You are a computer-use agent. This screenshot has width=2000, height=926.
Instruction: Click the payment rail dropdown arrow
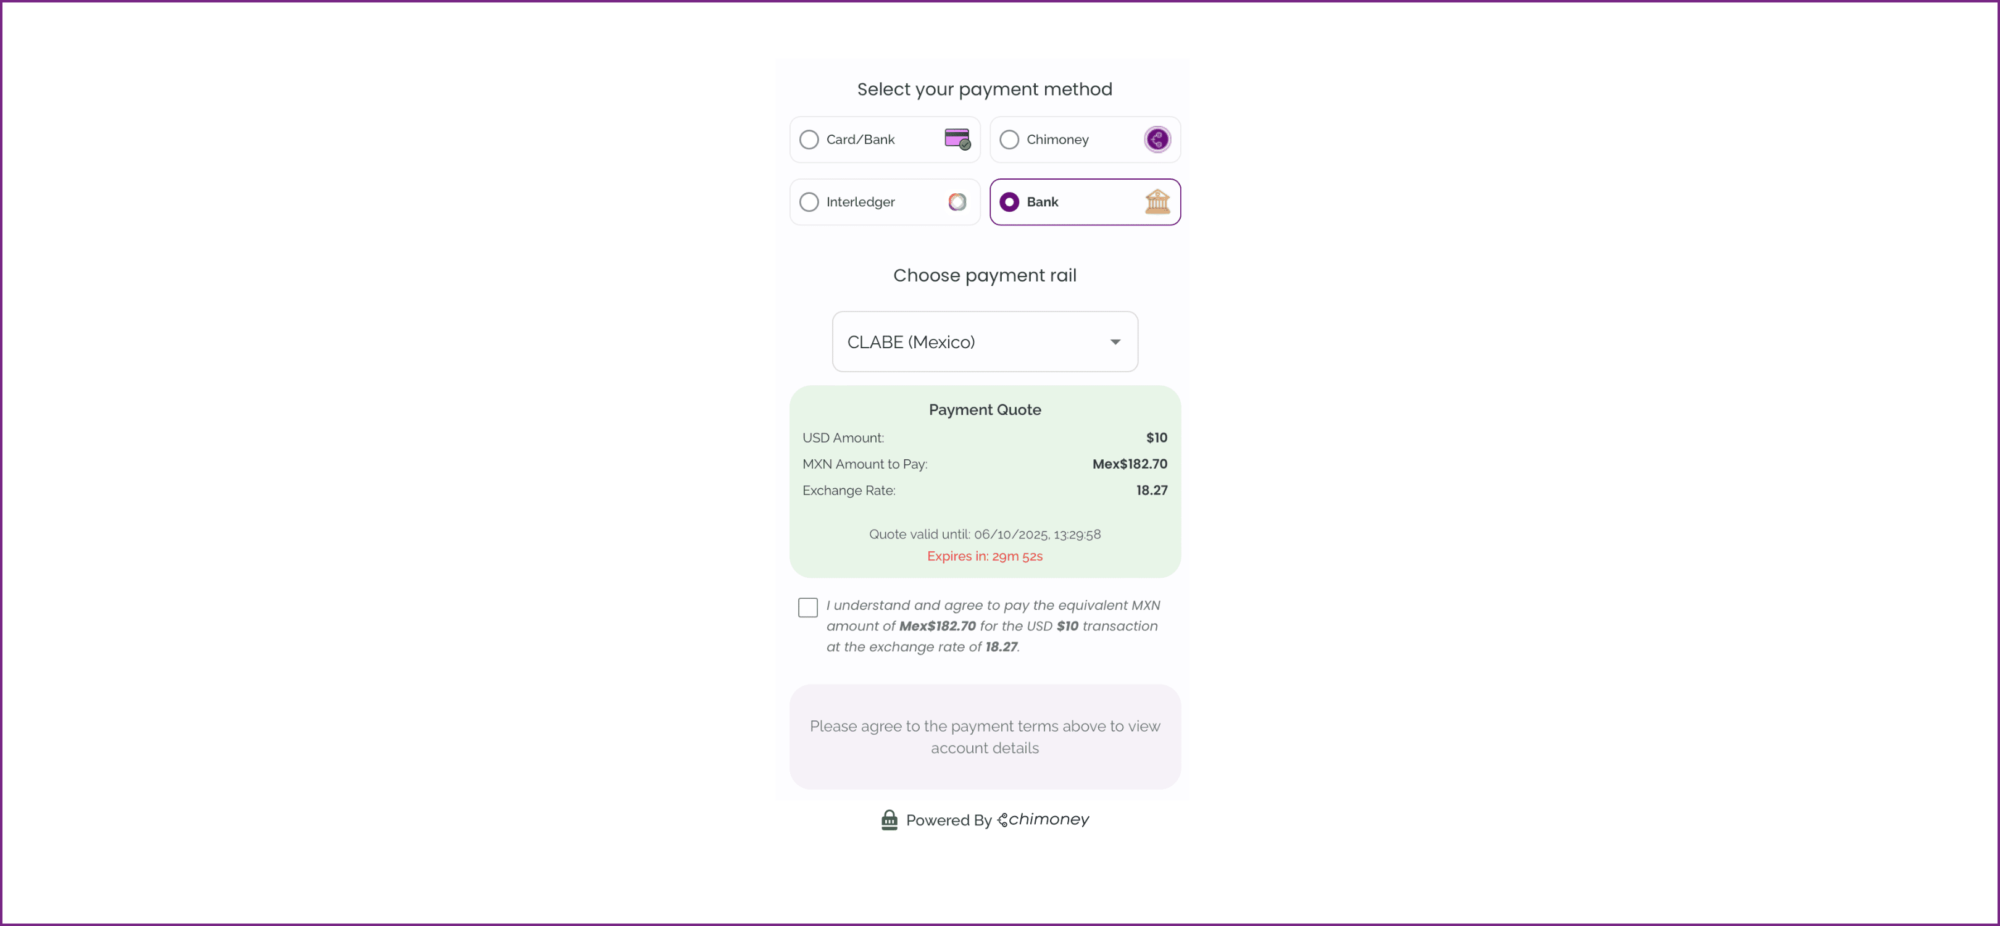click(x=1115, y=342)
